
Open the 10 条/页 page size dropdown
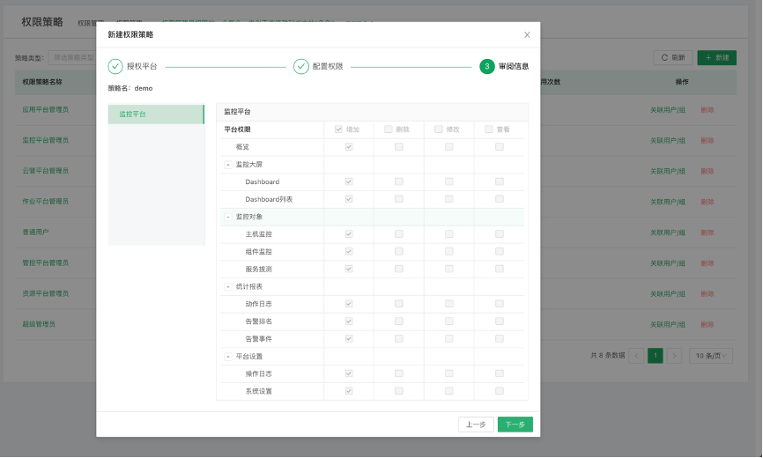pyautogui.click(x=710, y=356)
